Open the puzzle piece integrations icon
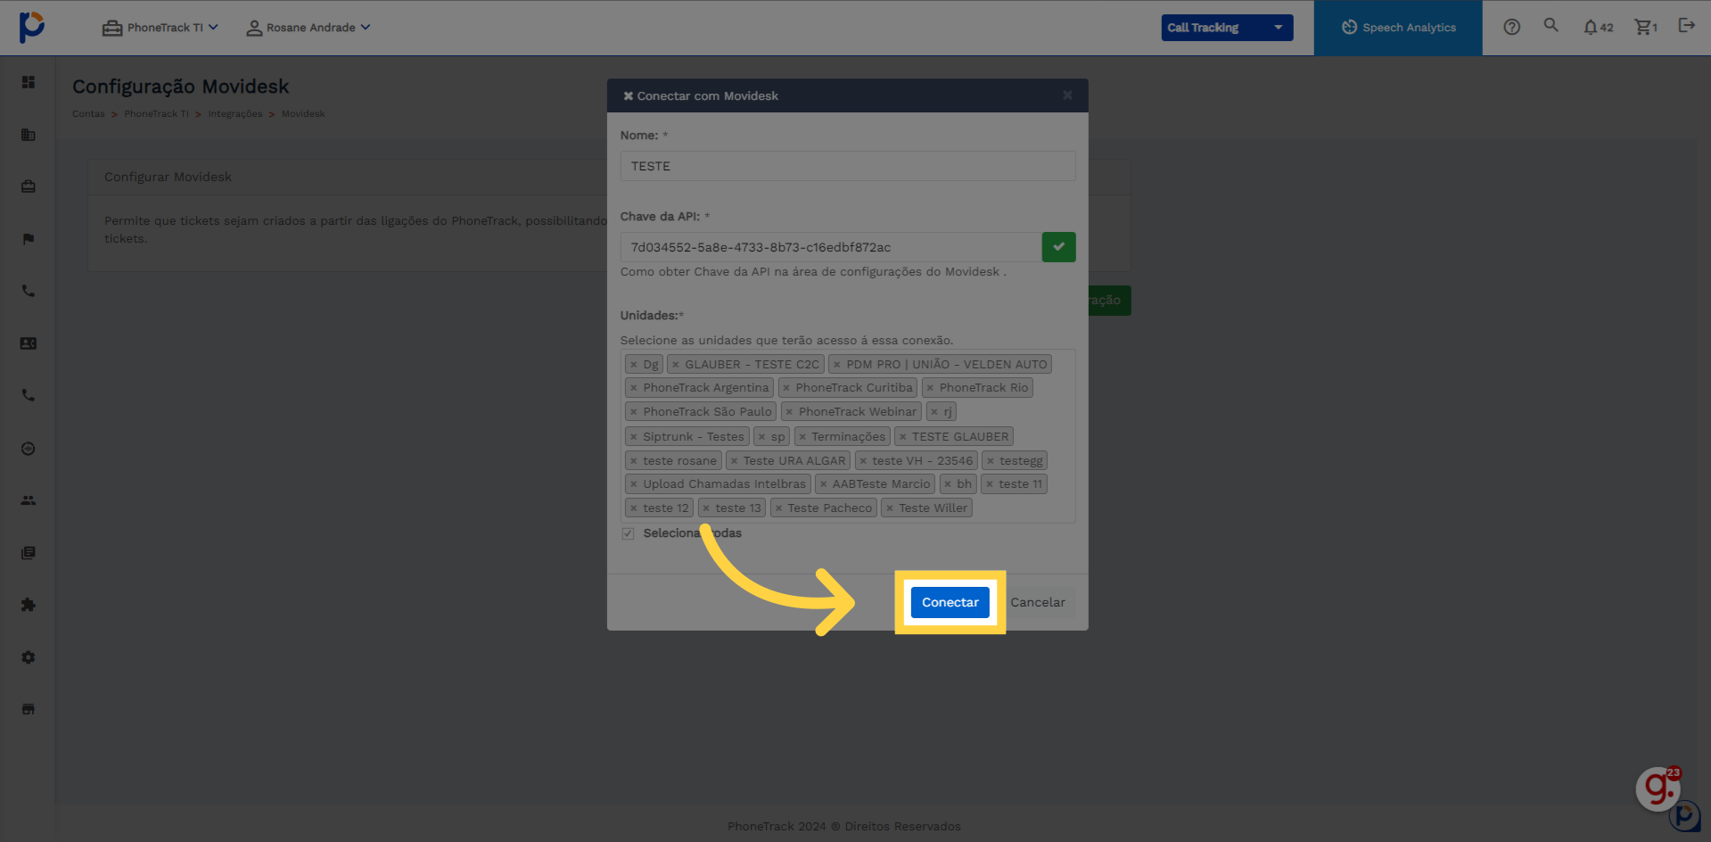This screenshot has width=1711, height=842. pos(29,605)
